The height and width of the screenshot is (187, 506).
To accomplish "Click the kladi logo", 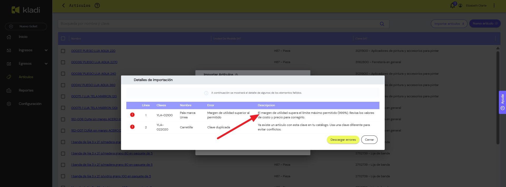I will tap(26, 10).
